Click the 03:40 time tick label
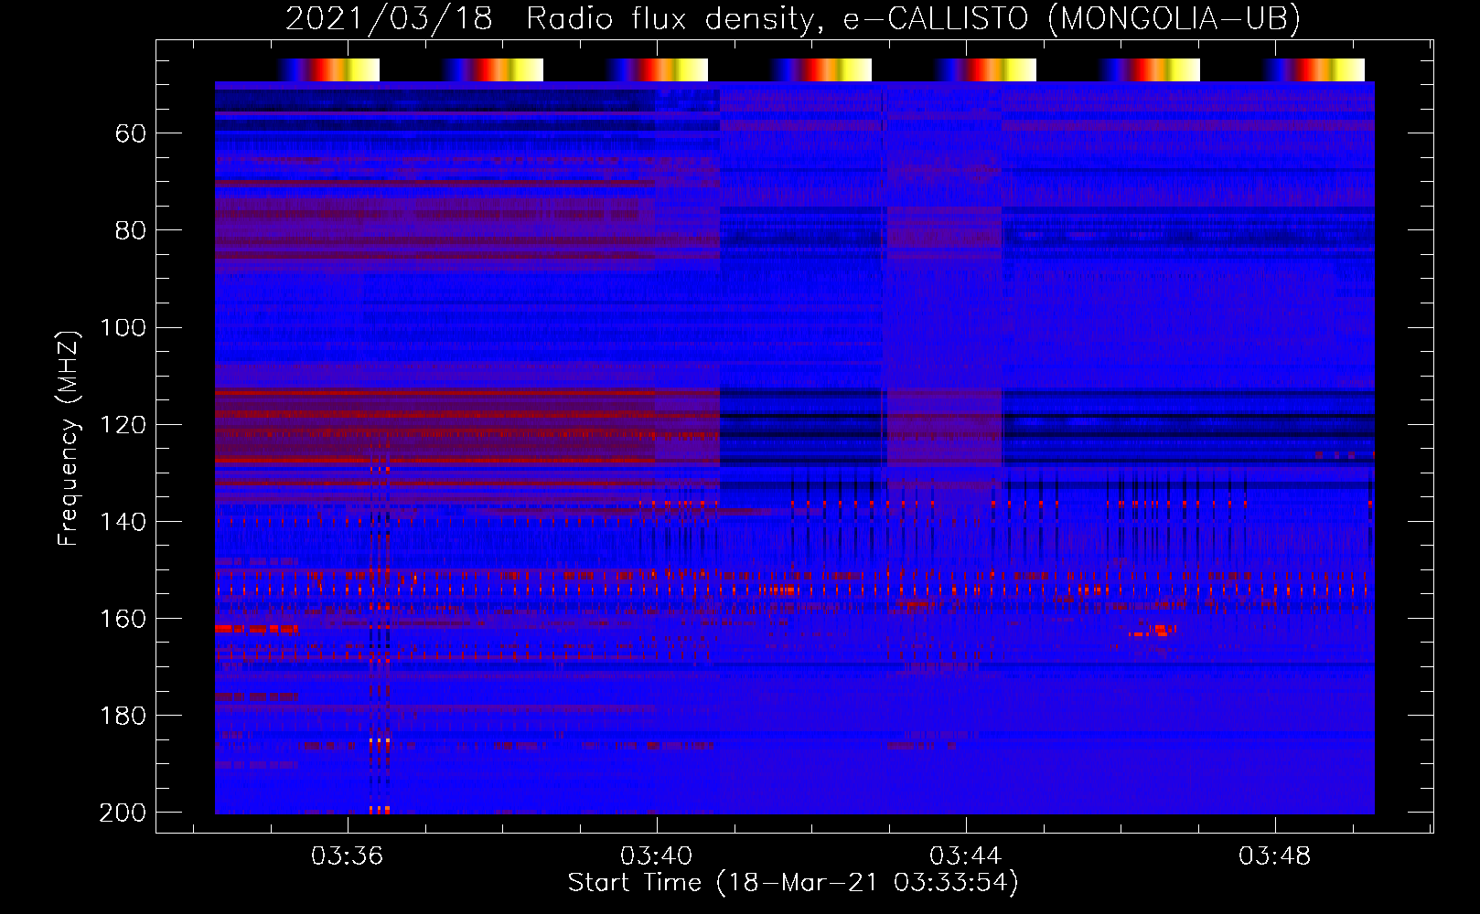The width and height of the screenshot is (1480, 914). click(x=656, y=856)
